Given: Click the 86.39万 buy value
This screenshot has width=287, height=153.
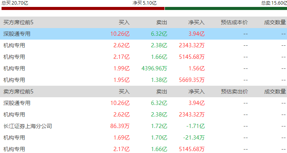Looking at the screenshot, I should click(120, 126).
